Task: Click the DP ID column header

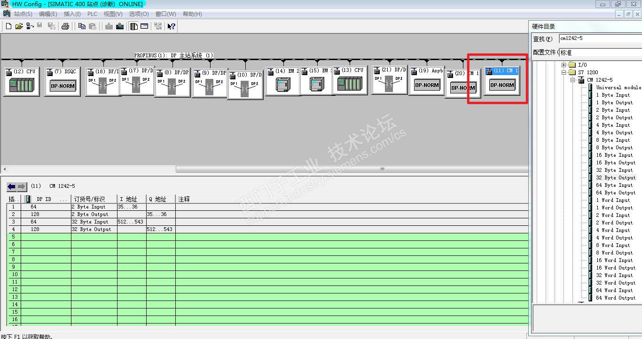Action: tap(46, 199)
